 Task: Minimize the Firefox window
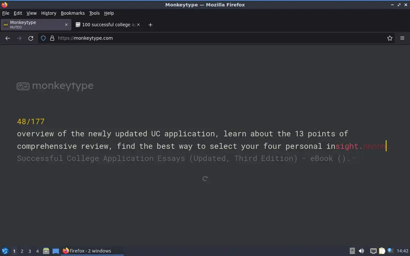[392, 5]
